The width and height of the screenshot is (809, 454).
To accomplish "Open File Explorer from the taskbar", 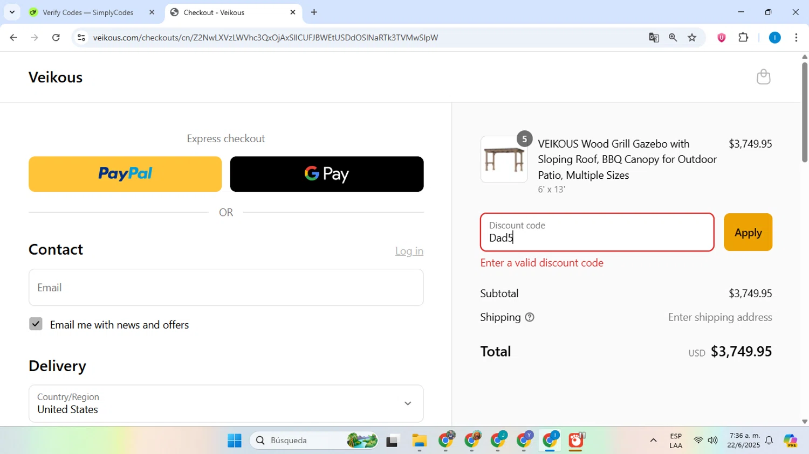I will 419,441.
